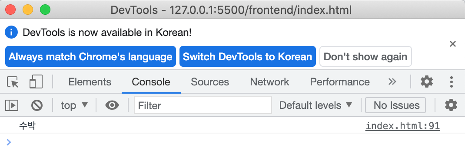Dismiss the language banner with X
This screenshot has height=163, width=465.
[x=452, y=44]
